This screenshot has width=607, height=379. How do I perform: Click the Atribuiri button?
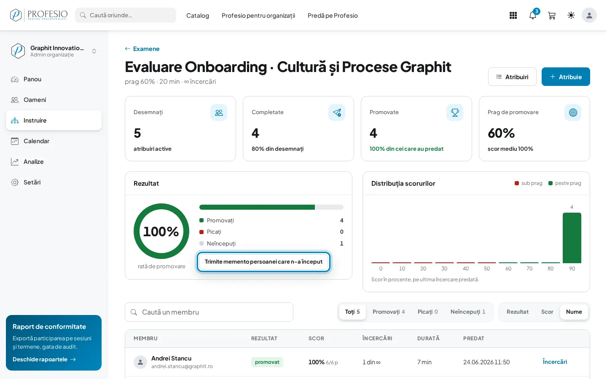coord(512,77)
